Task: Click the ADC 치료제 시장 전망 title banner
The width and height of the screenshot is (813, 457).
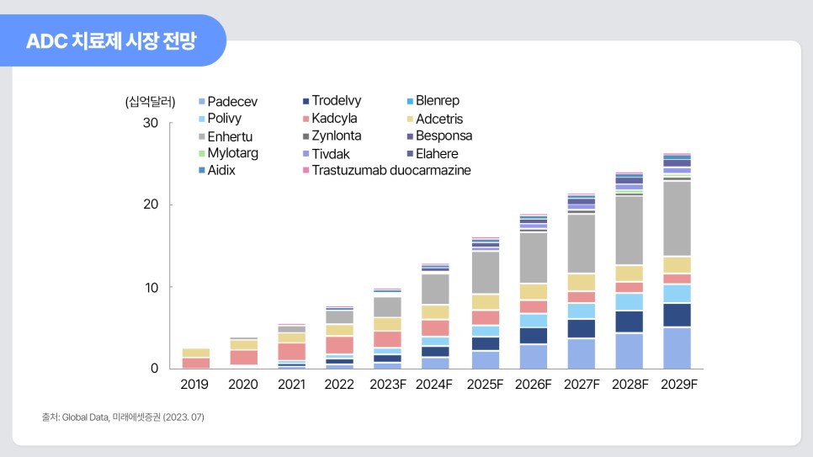Action: (111, 40)
